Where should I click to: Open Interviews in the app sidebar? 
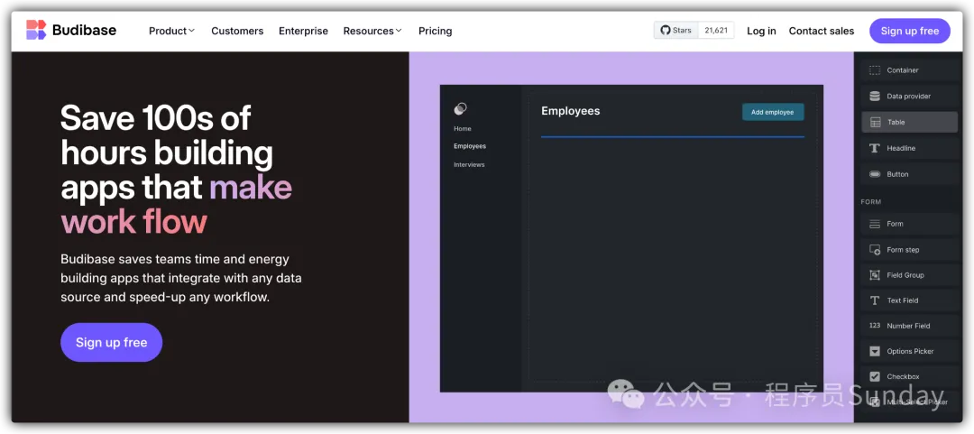click(x=469, y=165)
